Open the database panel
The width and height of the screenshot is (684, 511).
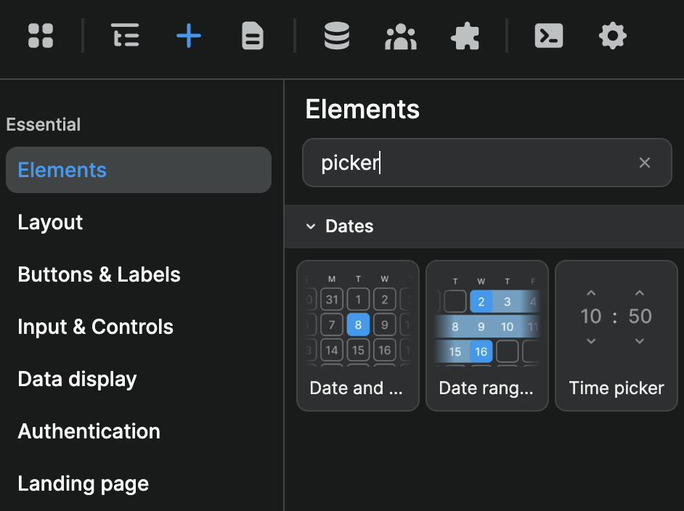pos(336,36)
